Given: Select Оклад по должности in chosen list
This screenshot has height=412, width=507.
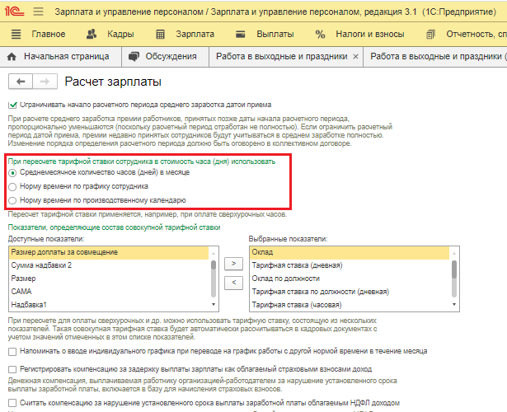Looking at the screenshot, I should (x=350, y=279).
